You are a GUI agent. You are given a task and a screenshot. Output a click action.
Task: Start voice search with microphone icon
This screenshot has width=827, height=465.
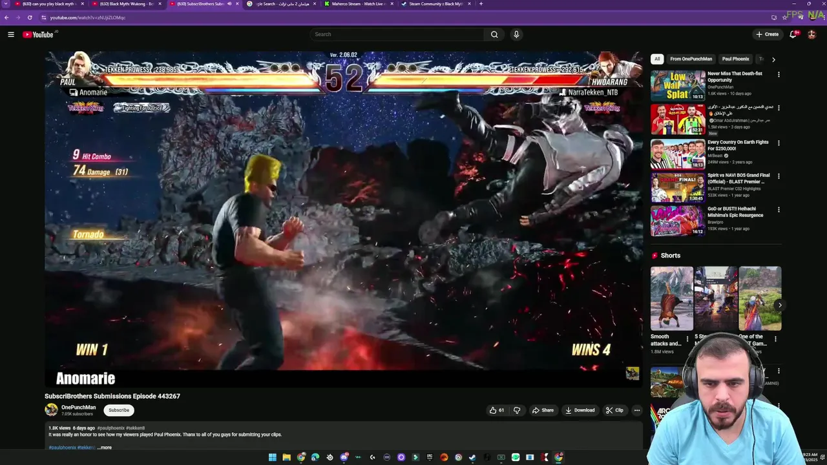[x=516, y=34]
